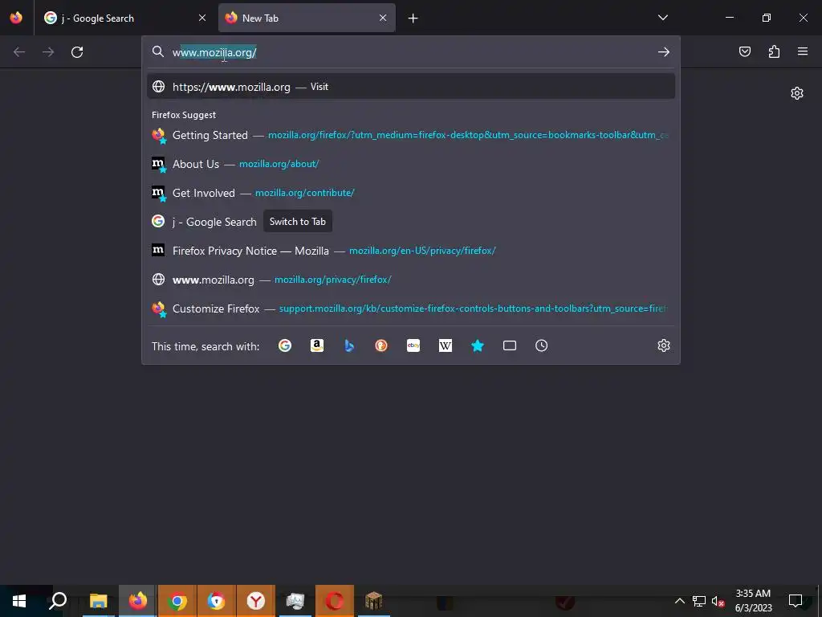The height and width of the screenshot is (617, 822).
Task: Close the j - Google Search tab
Action: point(202,18)
